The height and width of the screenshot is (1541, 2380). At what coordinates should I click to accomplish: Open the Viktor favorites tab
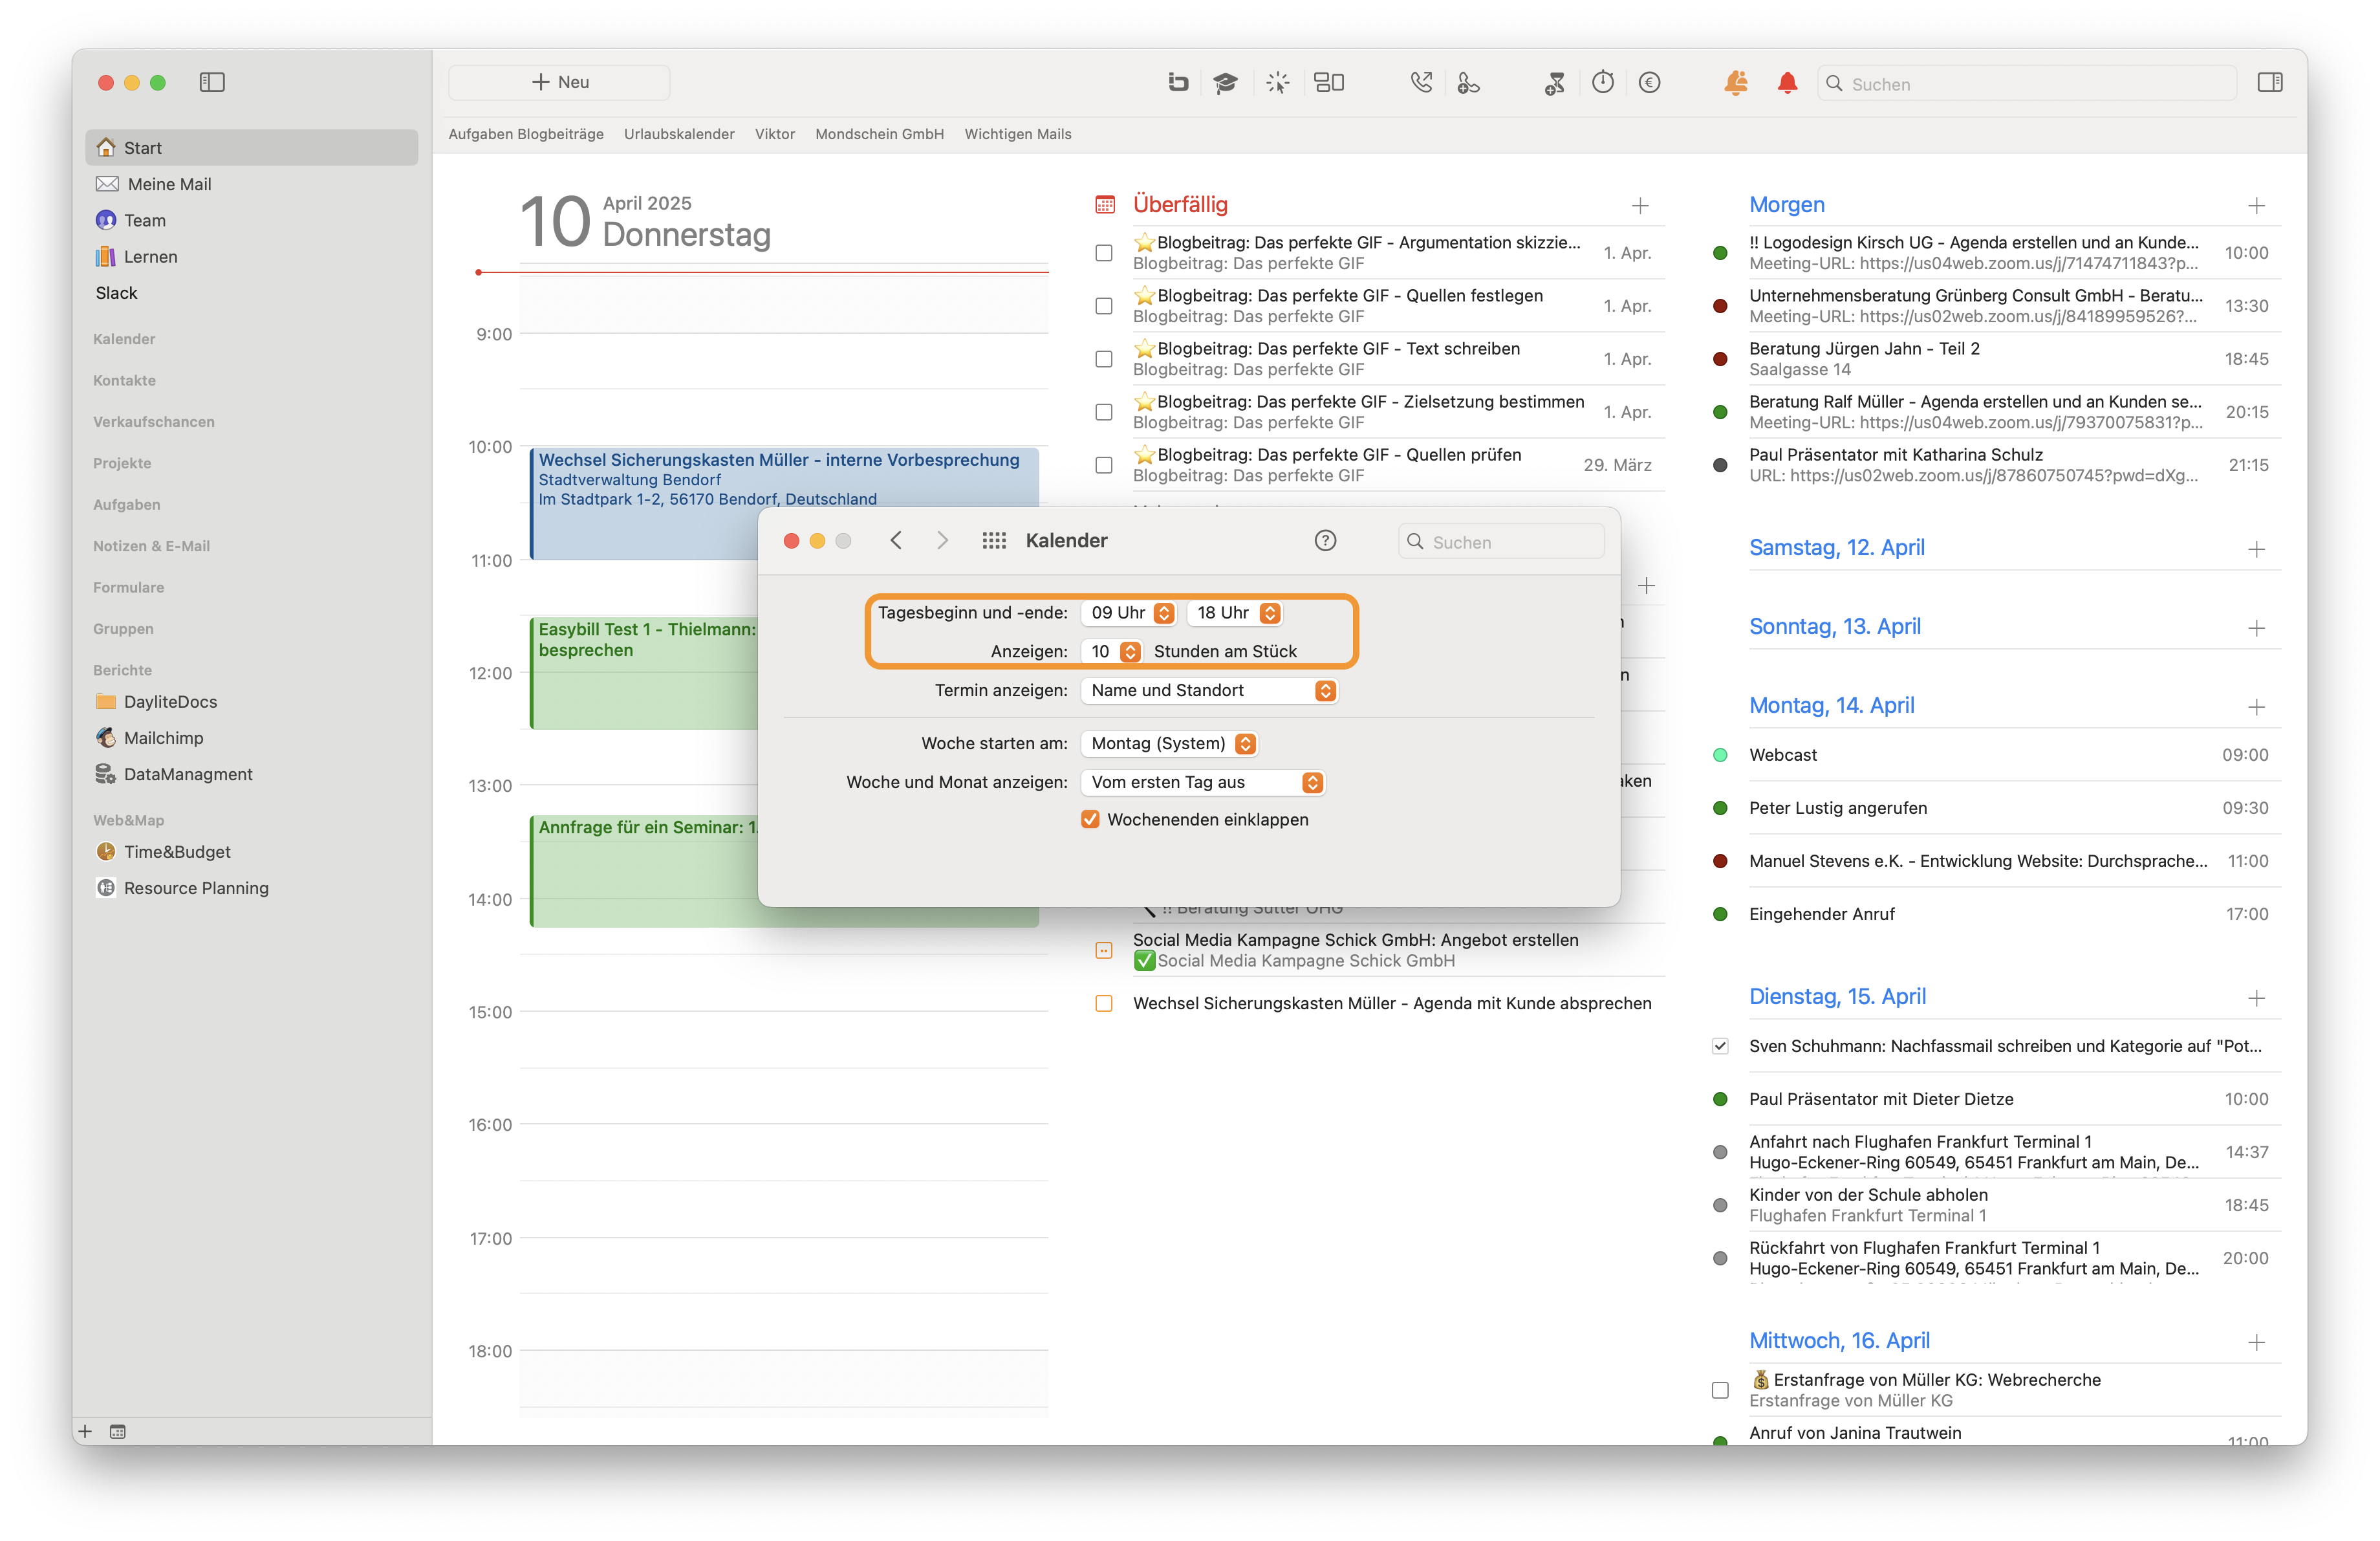point(774,134)
